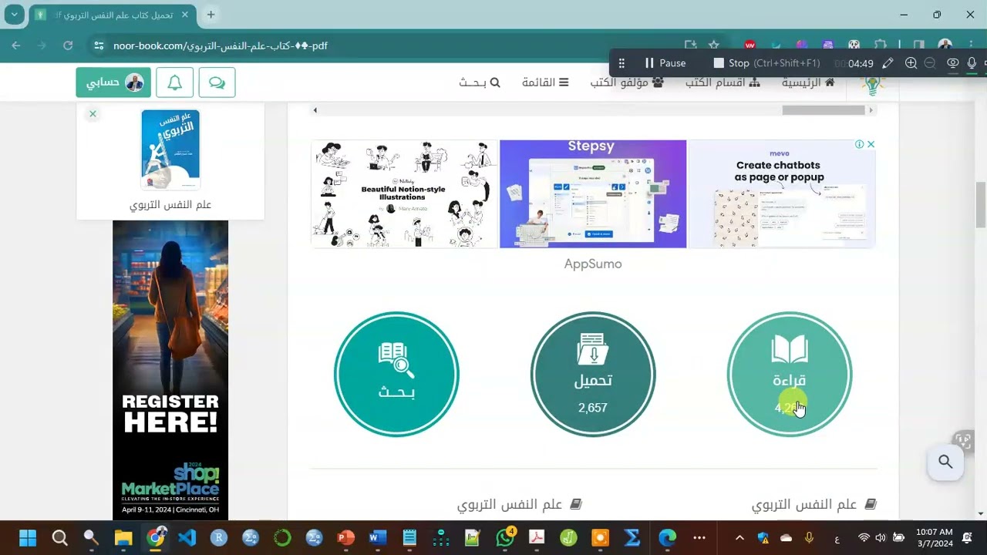Screen dimensions: 987x555
Task: Open the Notion-style illustrations ad
Action: (x=405, y=194)
